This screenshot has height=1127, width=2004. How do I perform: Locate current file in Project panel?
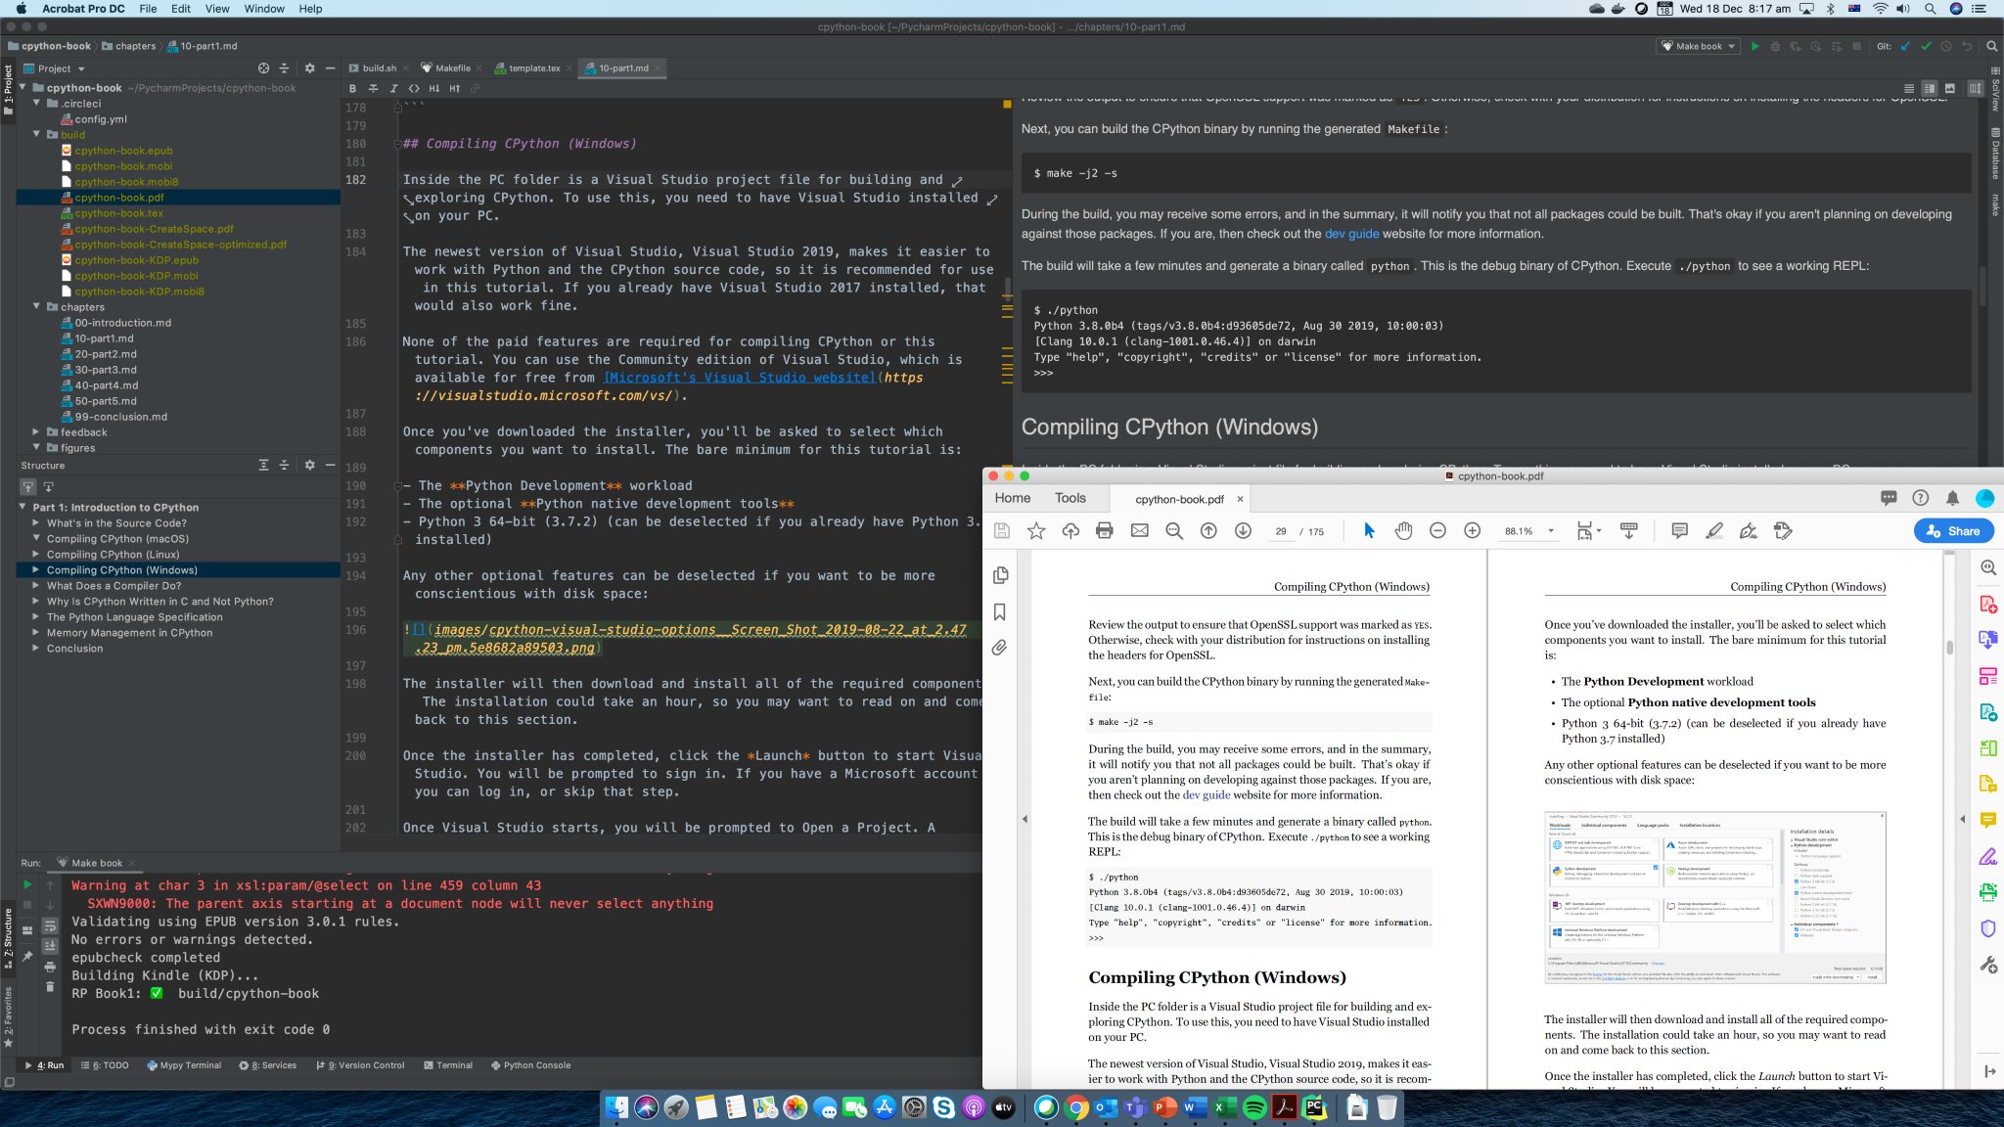263,68
